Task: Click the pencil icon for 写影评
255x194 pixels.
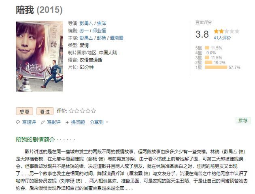Action: coord(42,122)
